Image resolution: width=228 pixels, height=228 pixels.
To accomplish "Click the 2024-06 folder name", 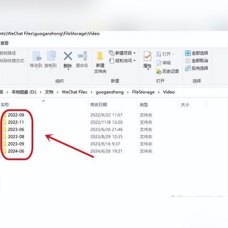I will [x=16, y=151].
